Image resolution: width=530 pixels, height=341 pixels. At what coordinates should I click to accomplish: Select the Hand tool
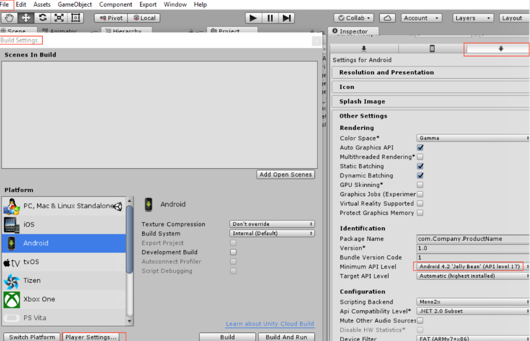click(9, 18)
